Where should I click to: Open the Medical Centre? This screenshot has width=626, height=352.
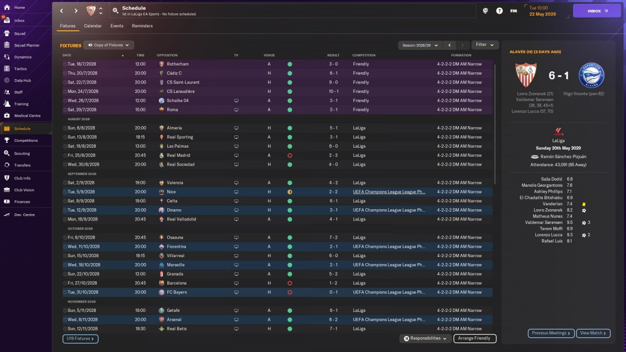pos(26,116)
